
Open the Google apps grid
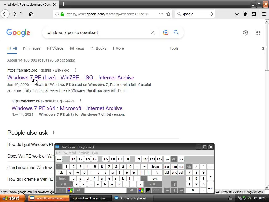(x=257, y=32)
